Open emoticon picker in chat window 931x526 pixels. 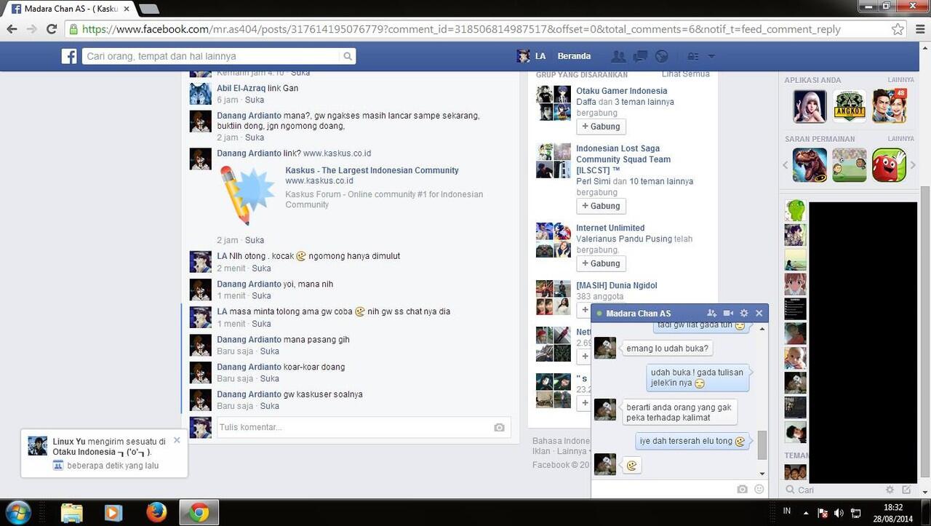coord(759,490)
